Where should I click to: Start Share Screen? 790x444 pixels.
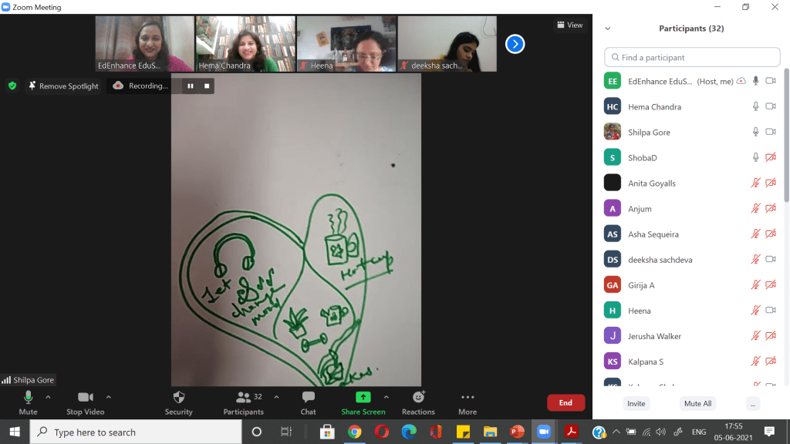363,402
